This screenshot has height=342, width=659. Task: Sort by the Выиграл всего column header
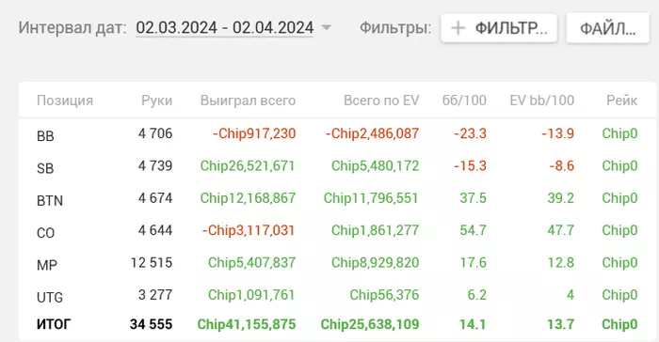(248, 101)
